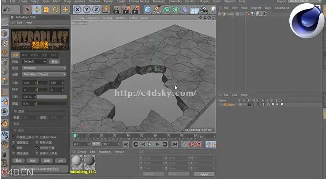The width and height of the screenshot is (326, 179).
Task: Select the Layer row in the layer manager
Action: [231, 105]
